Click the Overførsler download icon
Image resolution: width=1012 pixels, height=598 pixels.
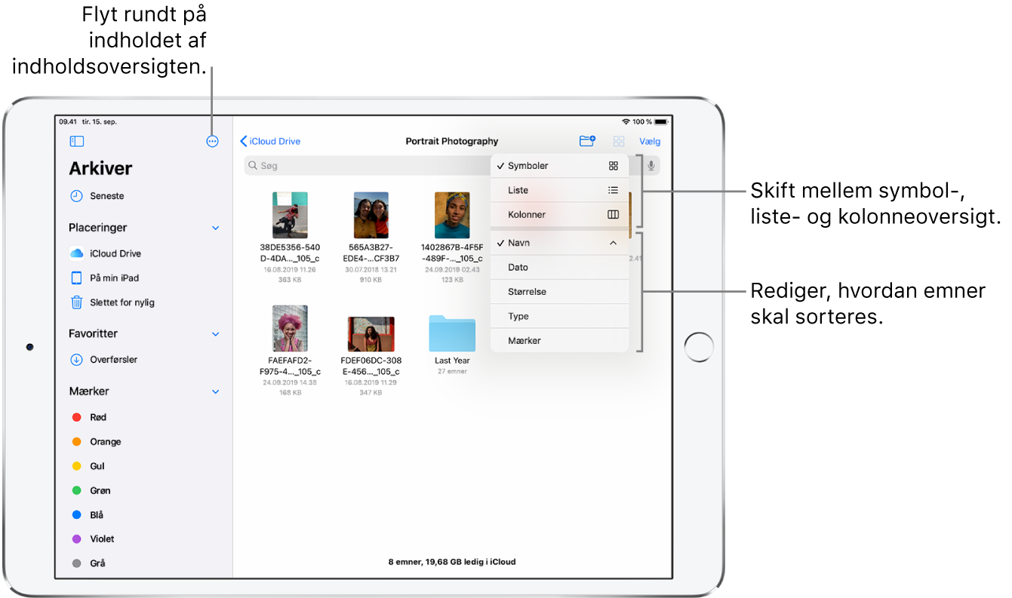pos(76,360)
